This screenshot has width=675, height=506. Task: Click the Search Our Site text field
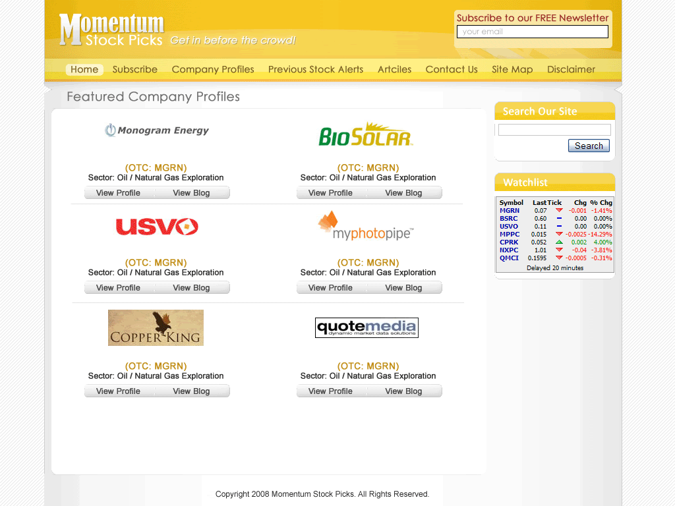click(554, 130)
